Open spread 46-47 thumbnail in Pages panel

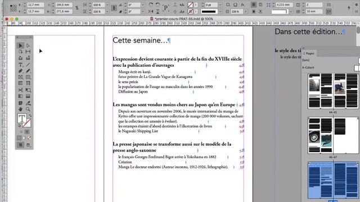pyautogui.click(x=333, y=135)
